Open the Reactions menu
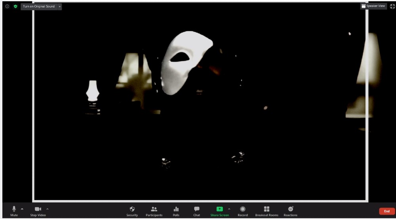 coord(290,211)
